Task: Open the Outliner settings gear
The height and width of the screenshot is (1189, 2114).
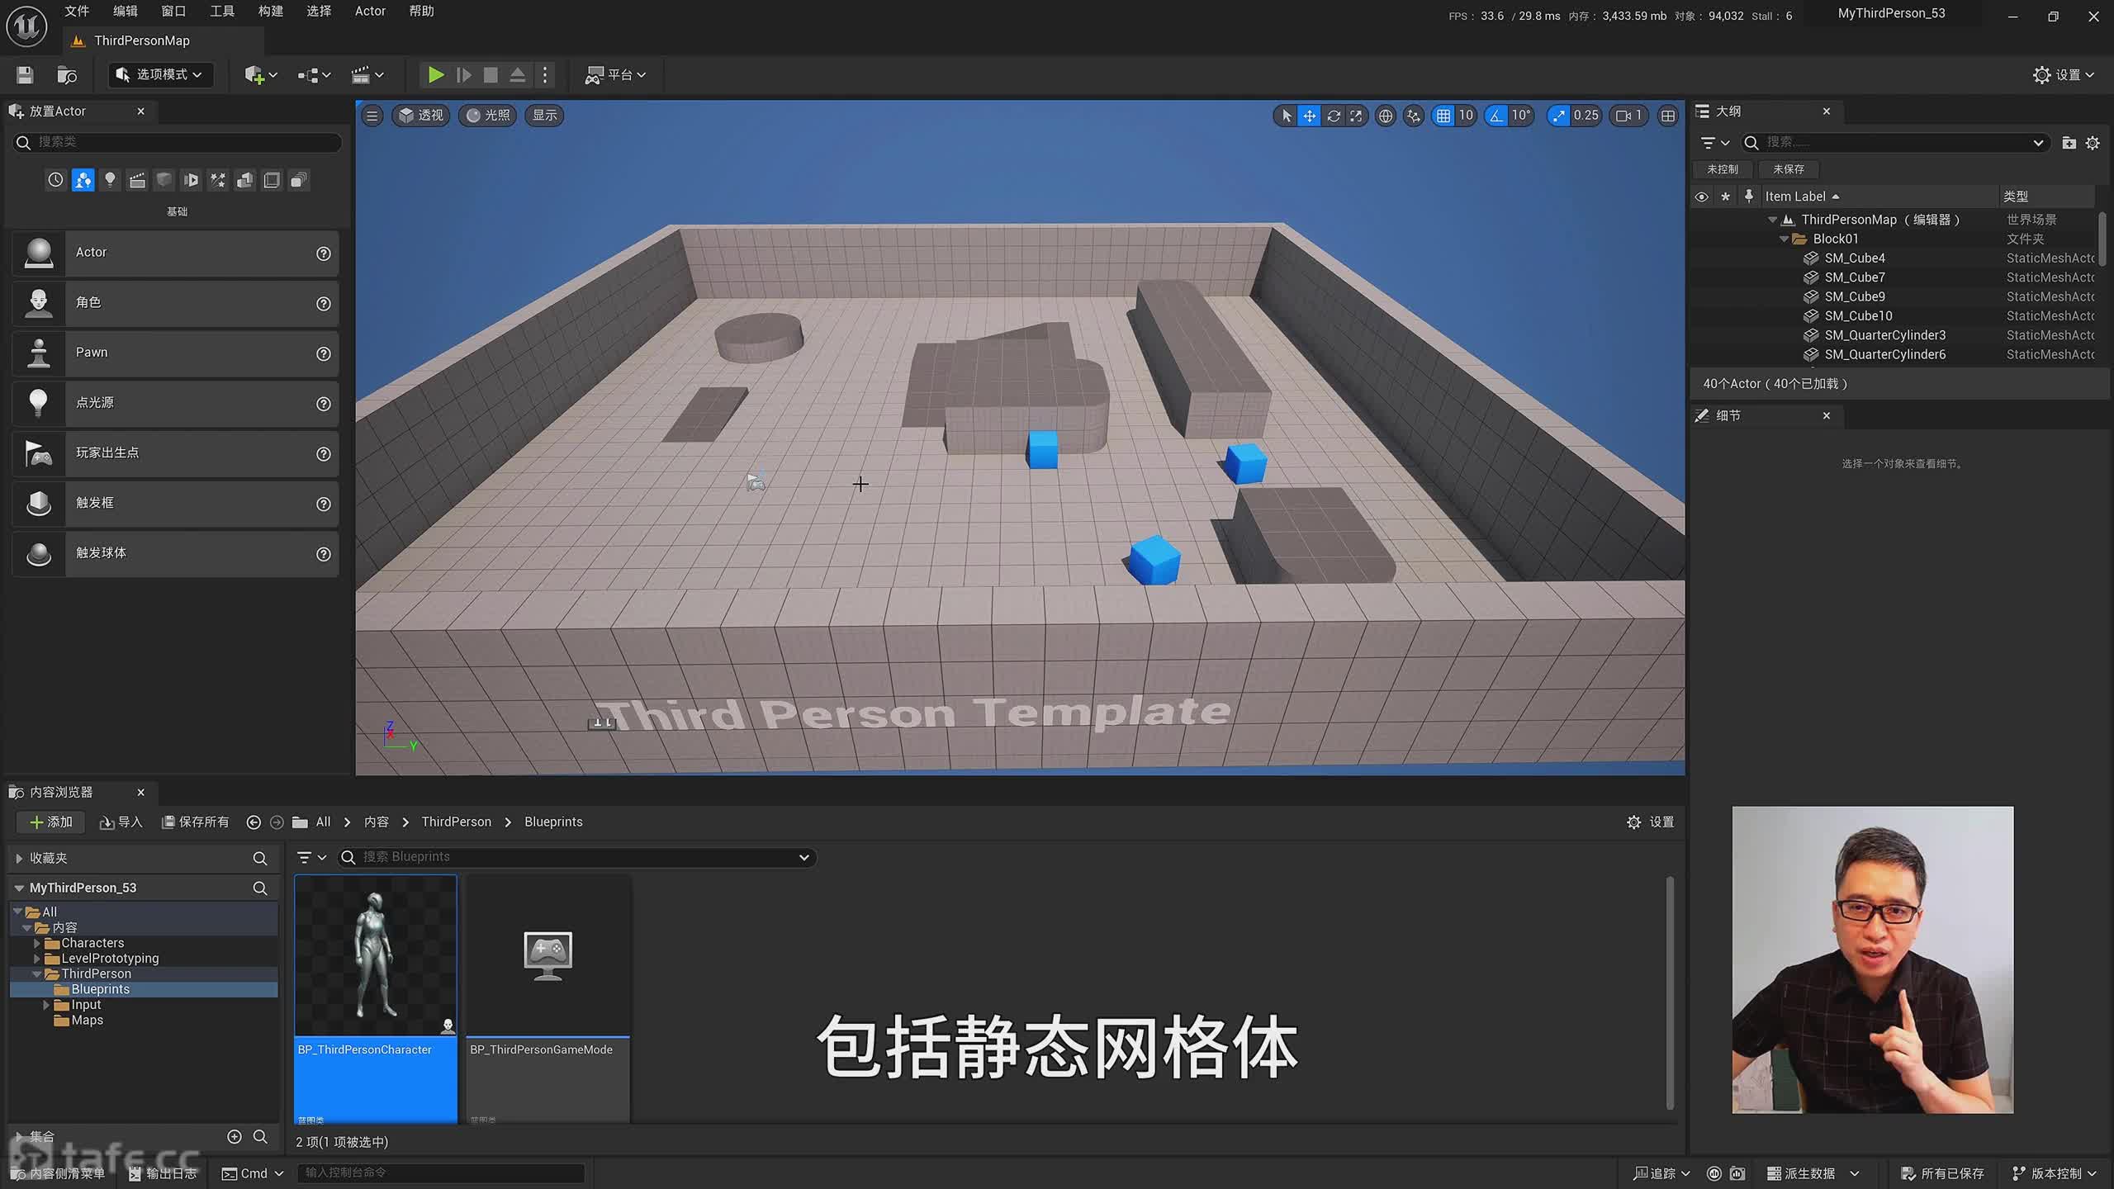Action: 2093,143
